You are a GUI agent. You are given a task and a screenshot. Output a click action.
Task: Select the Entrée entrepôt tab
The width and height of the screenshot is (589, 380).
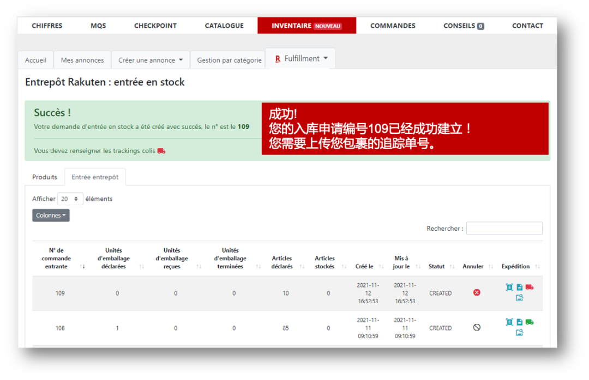point(95,177)
